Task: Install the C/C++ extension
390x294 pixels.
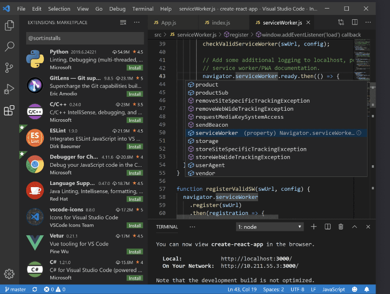Action: click(x=135, y=120)
